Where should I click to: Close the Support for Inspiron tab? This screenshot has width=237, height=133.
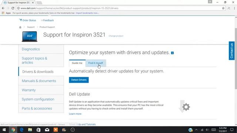(33, 3)
